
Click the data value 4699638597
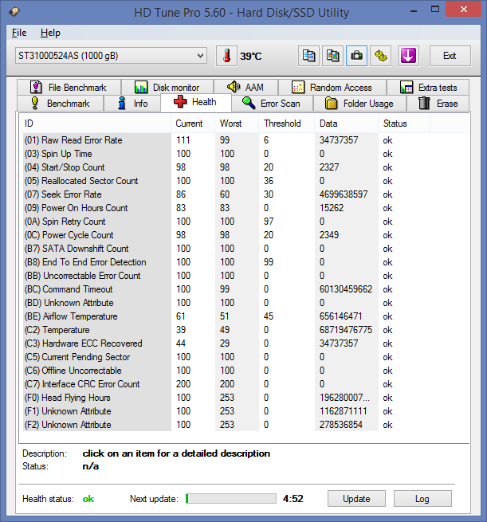(x=344, y=194)
